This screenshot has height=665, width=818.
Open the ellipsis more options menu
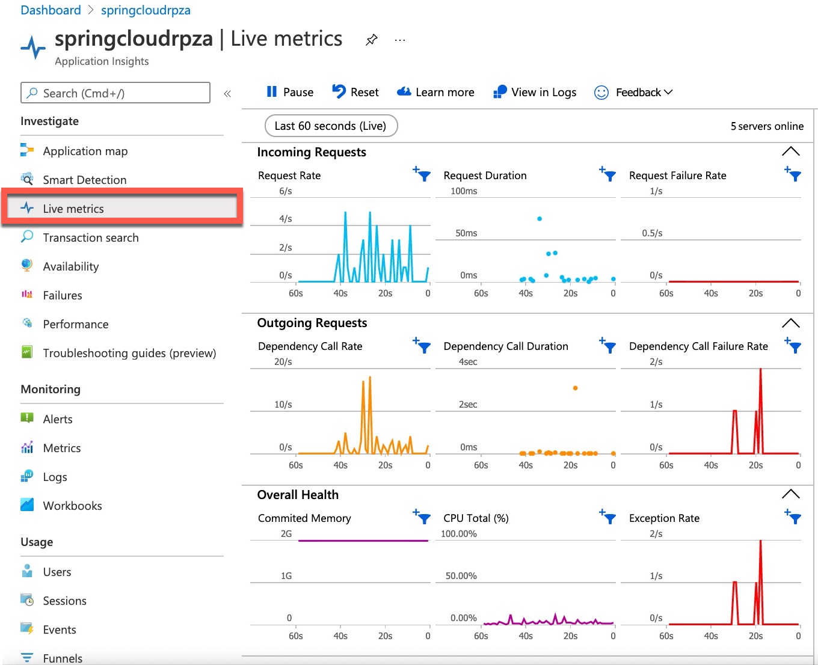pyautogui.click(x=400, y=40)
